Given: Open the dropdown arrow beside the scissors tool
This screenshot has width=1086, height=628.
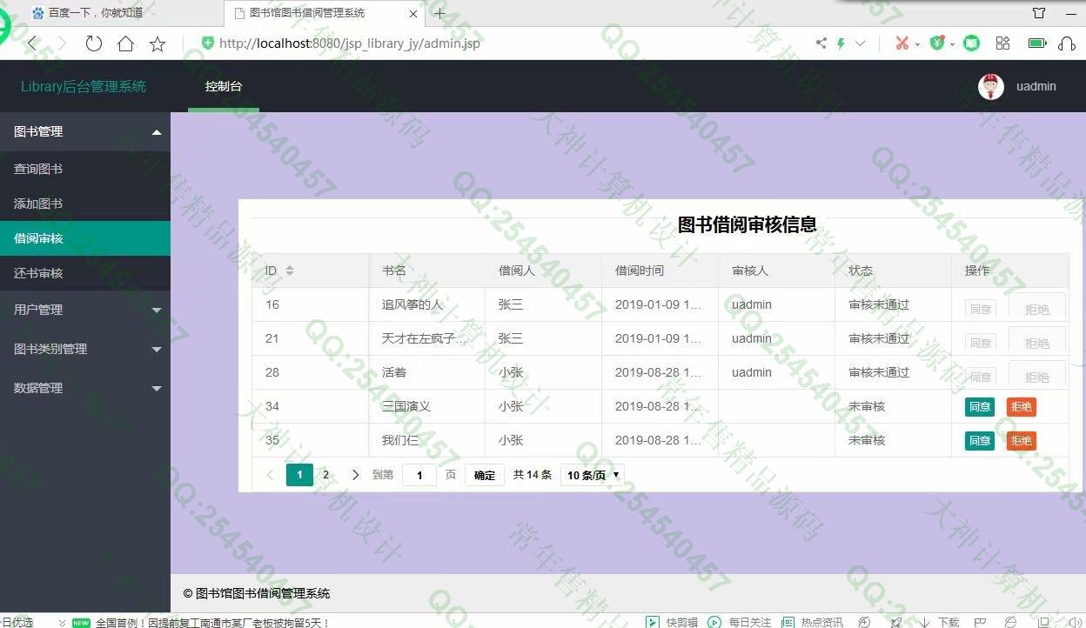Looking at the screenshot, I should point(917,44).
